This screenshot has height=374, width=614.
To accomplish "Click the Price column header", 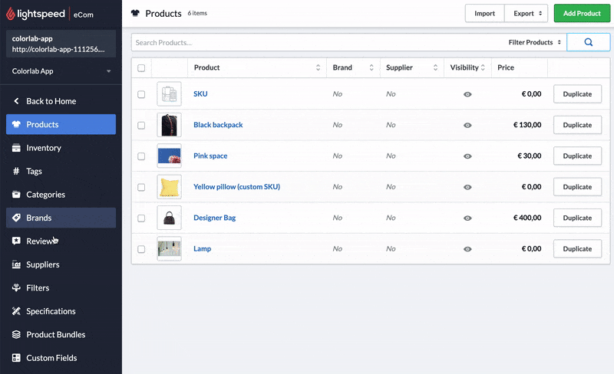I will click(519, 67).
